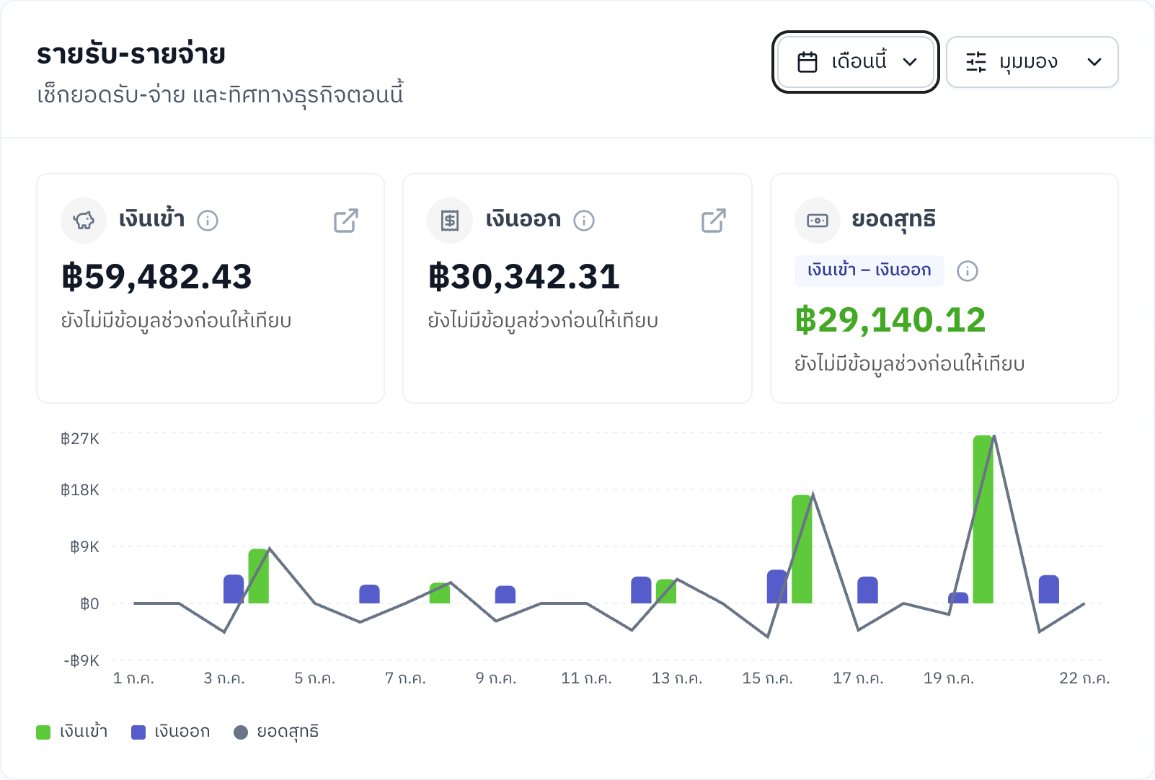Click the ฿27K y-axis label
This screenshot has height=780, width=1155.
80,439
